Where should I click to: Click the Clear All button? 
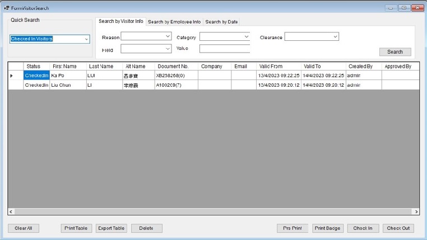[23, 228]
